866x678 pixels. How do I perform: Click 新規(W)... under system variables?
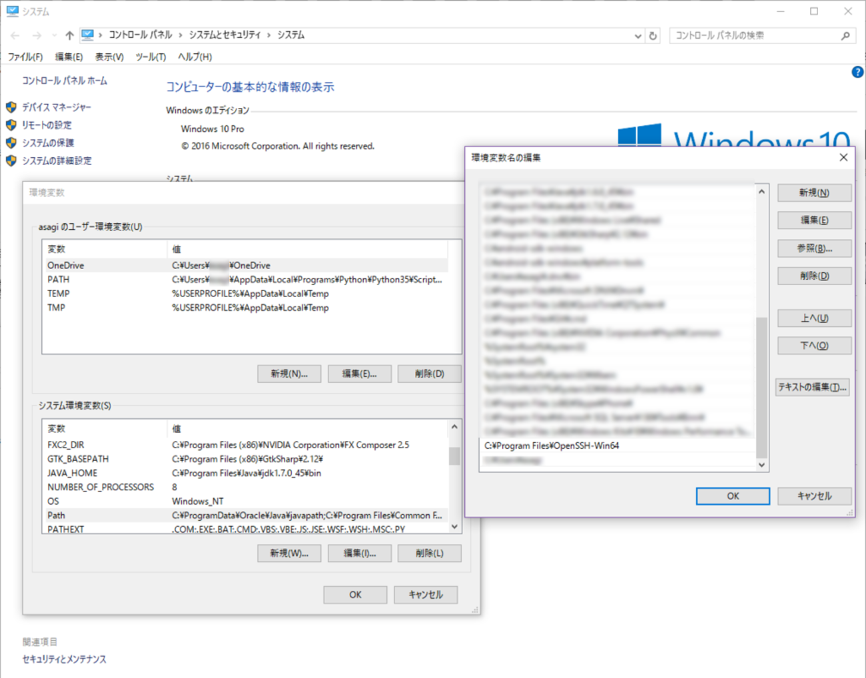tap(289, 553)
